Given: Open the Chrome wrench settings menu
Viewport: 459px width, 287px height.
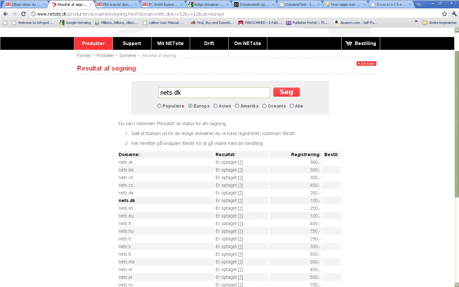Looking at the screenshot, I should pyautogui.click(x=454, y=14).
